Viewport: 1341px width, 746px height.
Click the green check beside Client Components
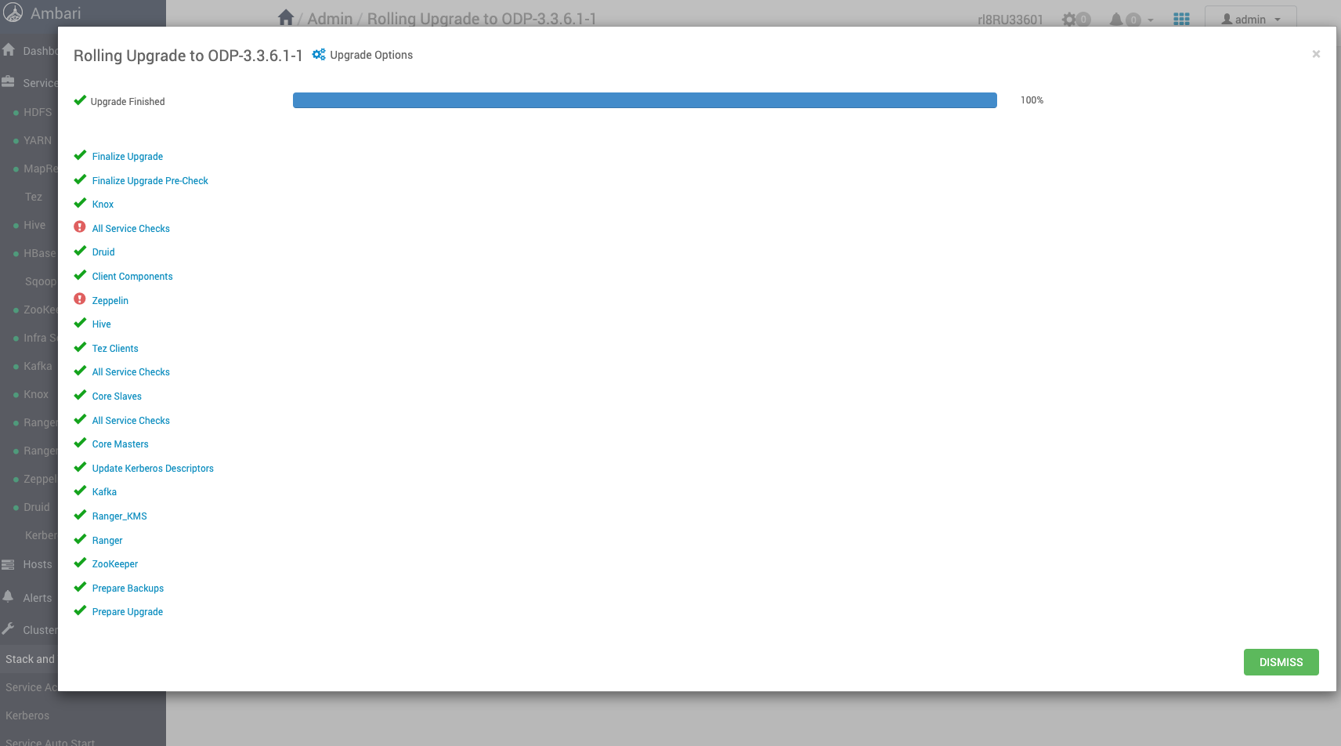(80, 275)
